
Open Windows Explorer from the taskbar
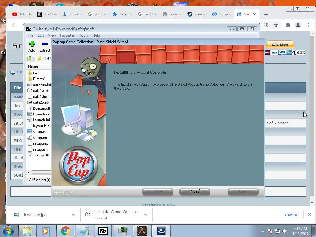click(x=27, y=231)
